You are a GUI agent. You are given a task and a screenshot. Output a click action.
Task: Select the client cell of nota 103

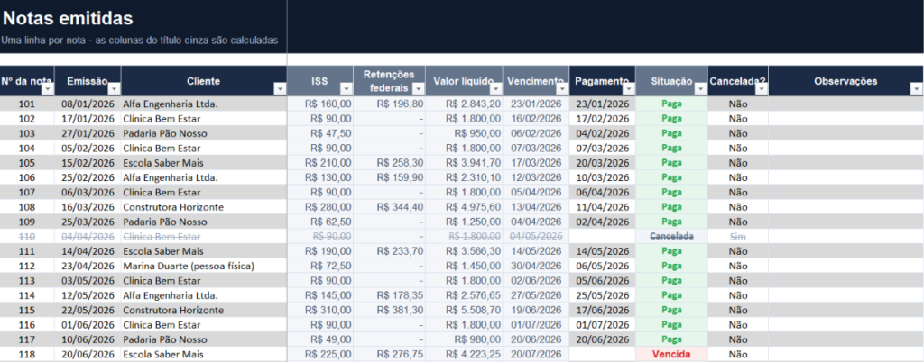coord(204,133)
